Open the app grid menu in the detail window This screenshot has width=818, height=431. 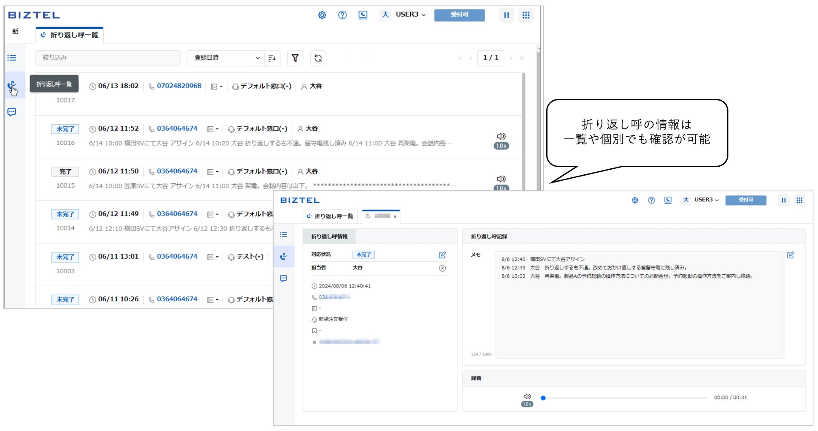[799, 201]
